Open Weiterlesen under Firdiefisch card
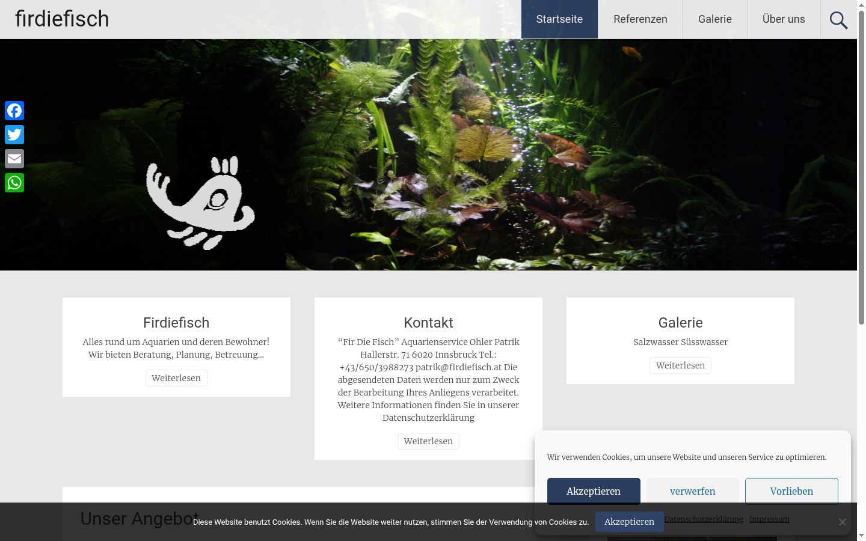The height and width of the screenshot is (541, 866). pyautogui.click(x=176, y=378)
